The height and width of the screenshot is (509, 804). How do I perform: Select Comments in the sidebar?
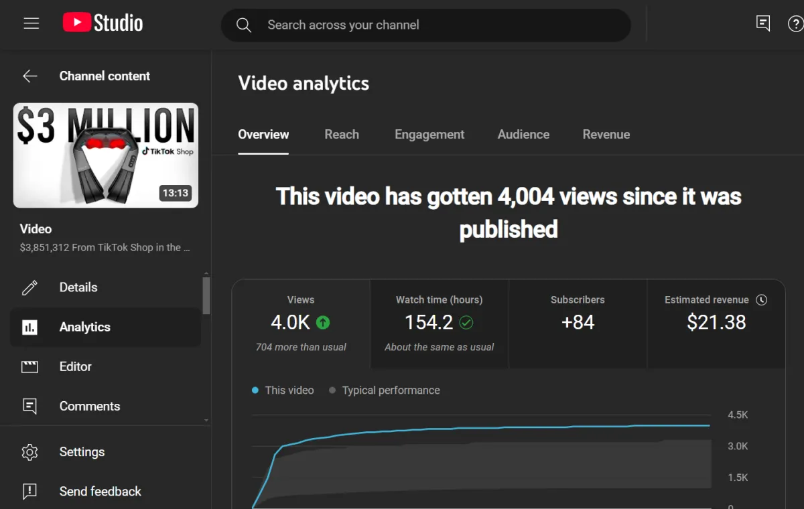[x=105, y=406]
